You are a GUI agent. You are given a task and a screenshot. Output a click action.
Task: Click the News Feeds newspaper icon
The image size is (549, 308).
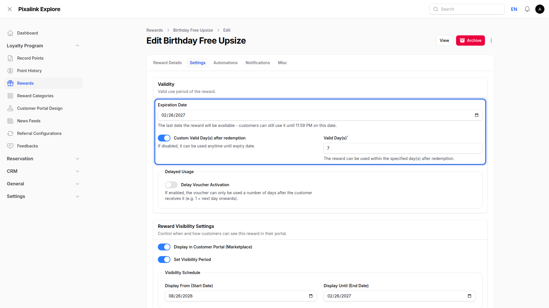coord(10,121)
